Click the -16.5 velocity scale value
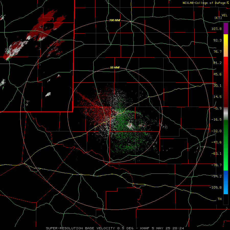The image size is (230, 230). (x=216, y=120)
